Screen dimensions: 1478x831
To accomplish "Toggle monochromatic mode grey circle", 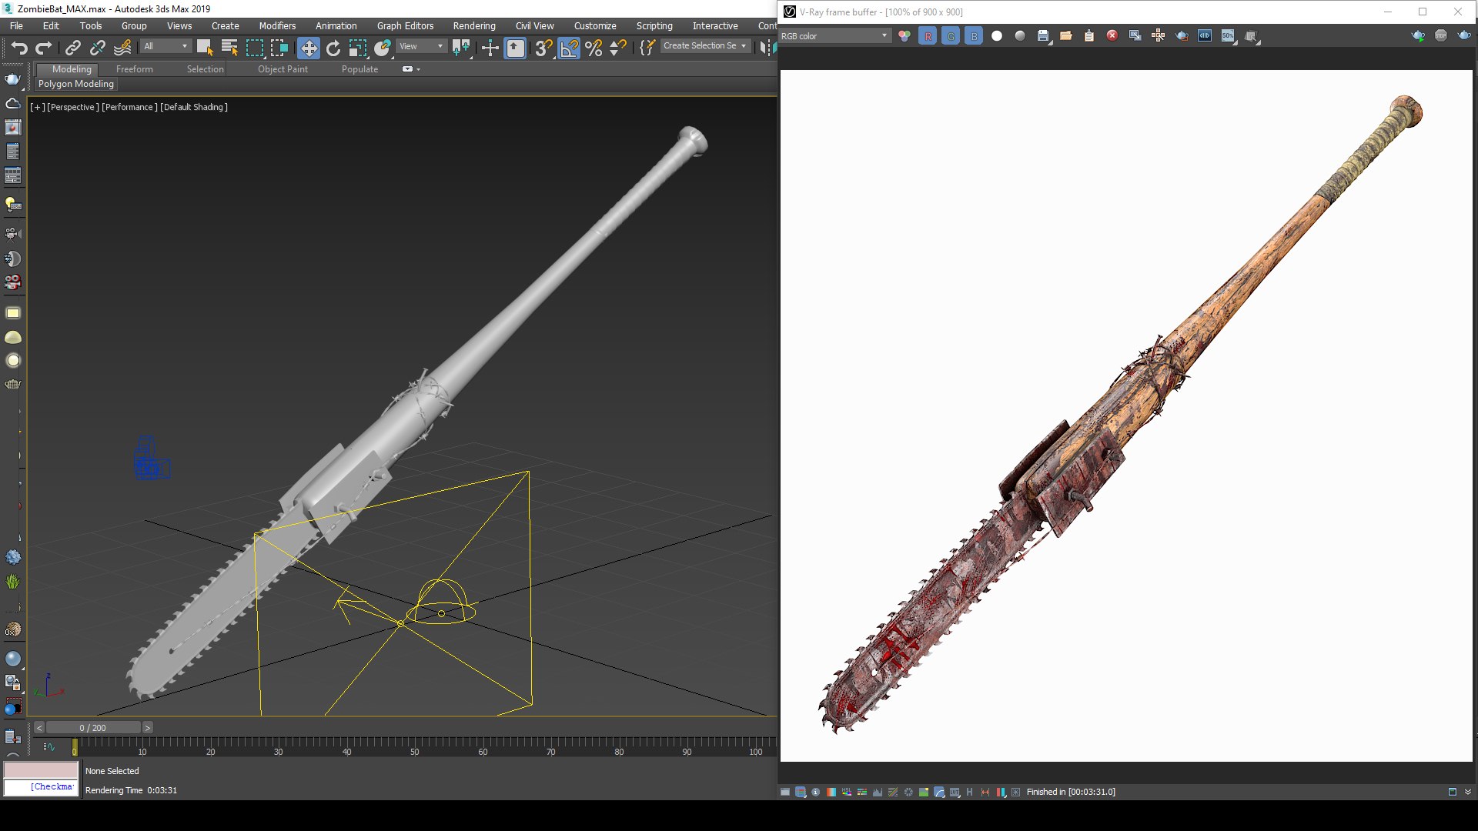I will [x=1020, y=36].
